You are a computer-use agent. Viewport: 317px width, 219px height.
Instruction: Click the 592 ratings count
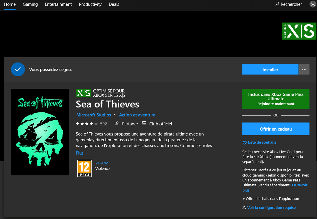(104, 124)
